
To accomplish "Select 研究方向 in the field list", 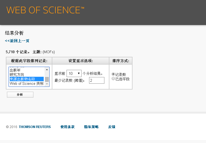I will [17, 75].
